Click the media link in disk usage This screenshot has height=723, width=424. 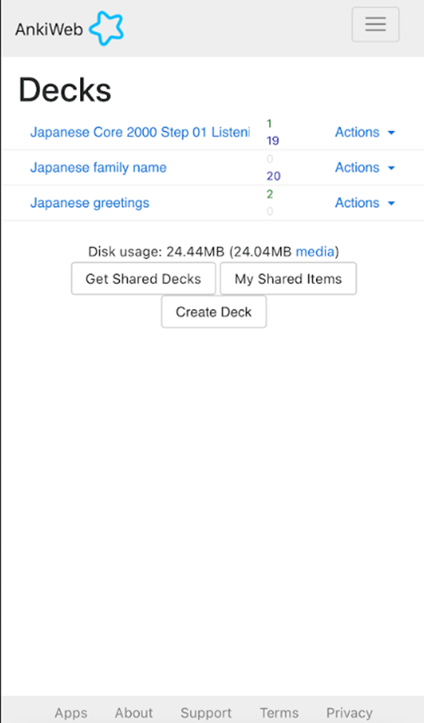(315, 251)
